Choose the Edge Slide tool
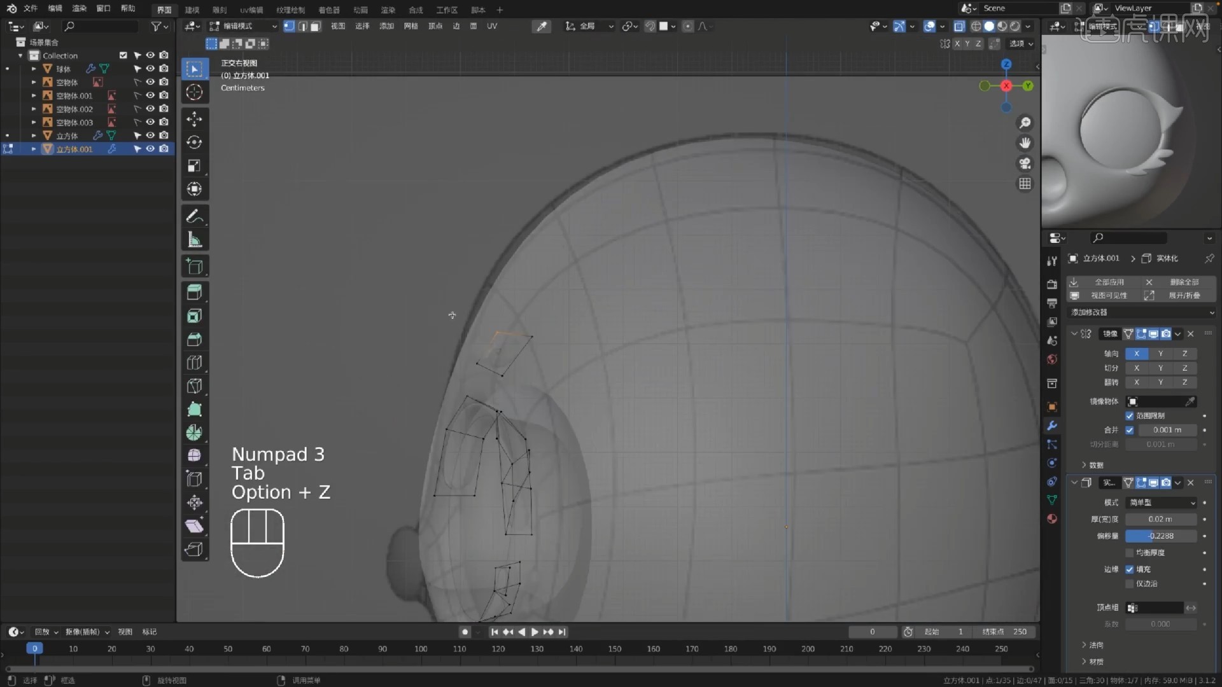 point(194,480)
